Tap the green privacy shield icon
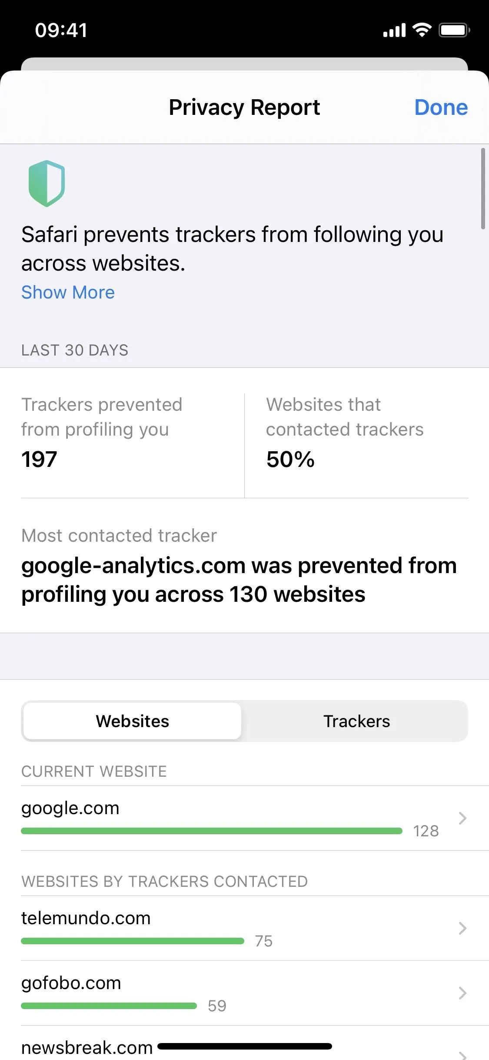This screenshot has height=1060, width=489. [47, 183]
